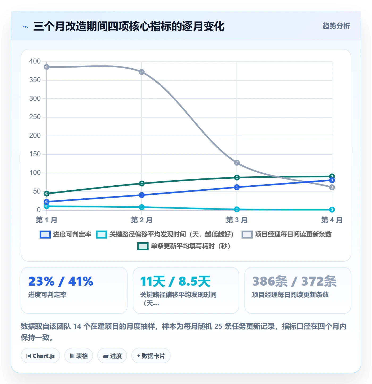Click the 第 4 月 axis label
This screenshot has height=384, width=372.
(332, 220)
